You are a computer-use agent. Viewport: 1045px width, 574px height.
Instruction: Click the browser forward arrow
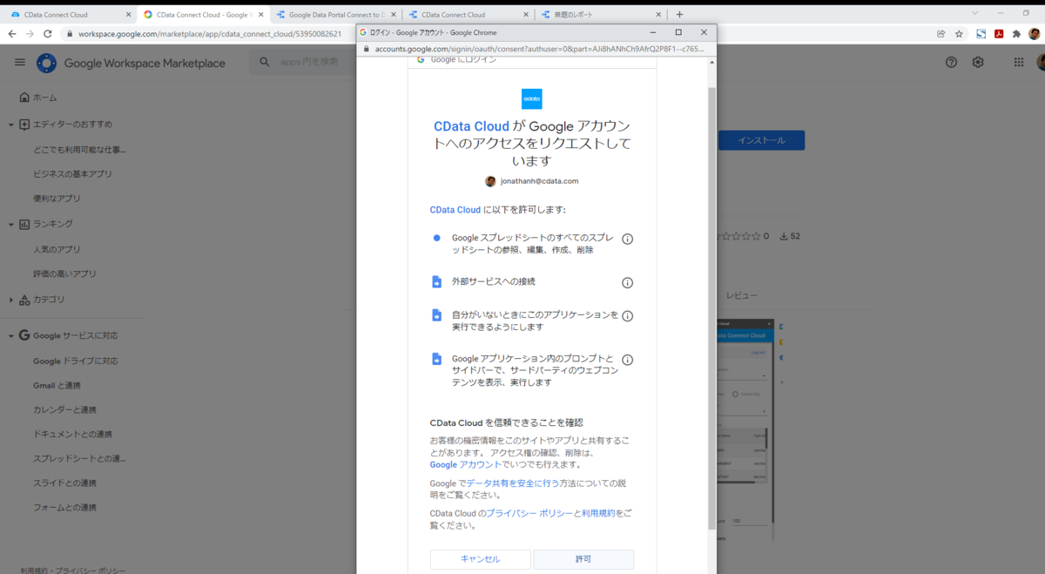click(x=31, y=34)
